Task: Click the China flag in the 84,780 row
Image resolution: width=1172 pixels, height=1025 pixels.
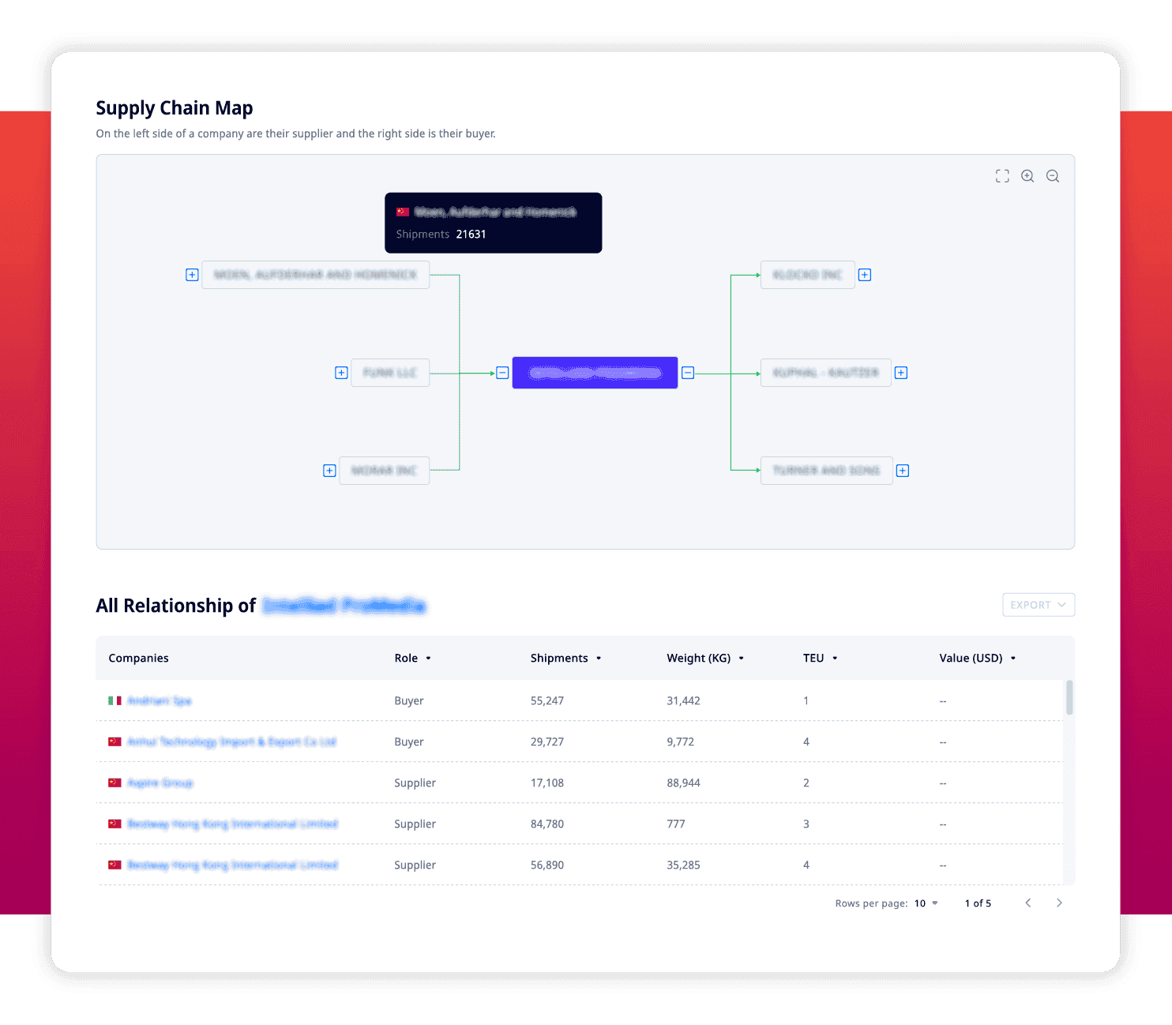Action: (115, 824)
